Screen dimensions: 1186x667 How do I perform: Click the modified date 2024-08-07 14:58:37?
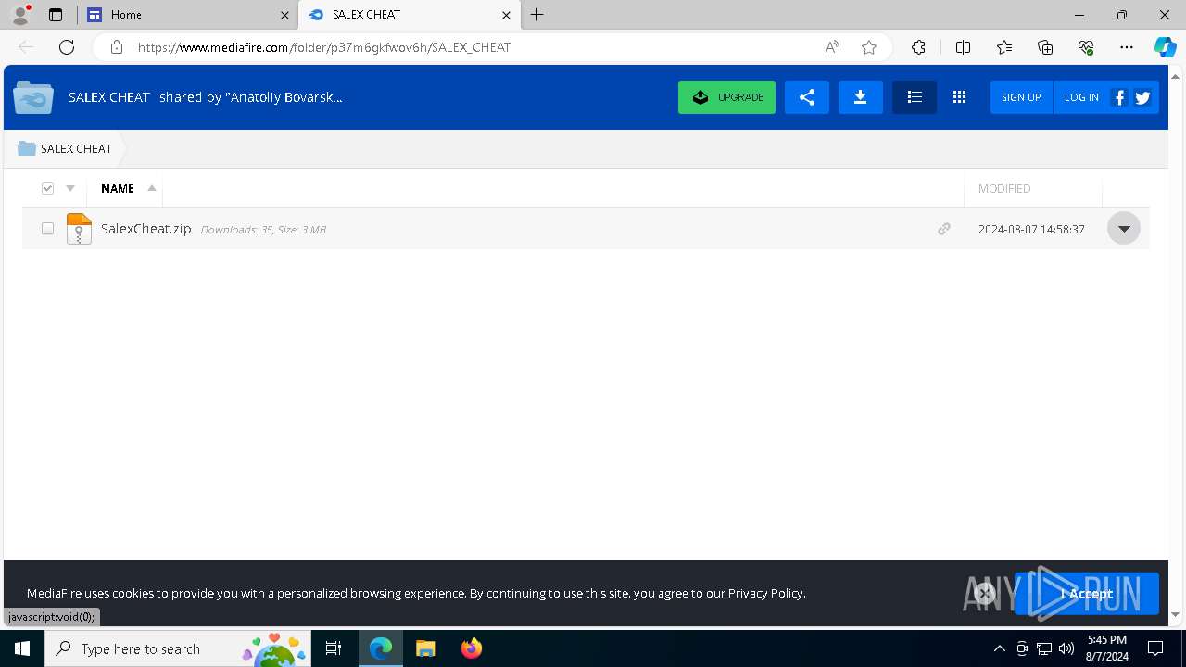[1031, 229]
